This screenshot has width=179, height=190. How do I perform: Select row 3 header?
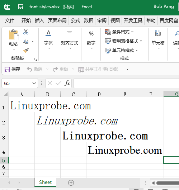(x=4, y=135)
